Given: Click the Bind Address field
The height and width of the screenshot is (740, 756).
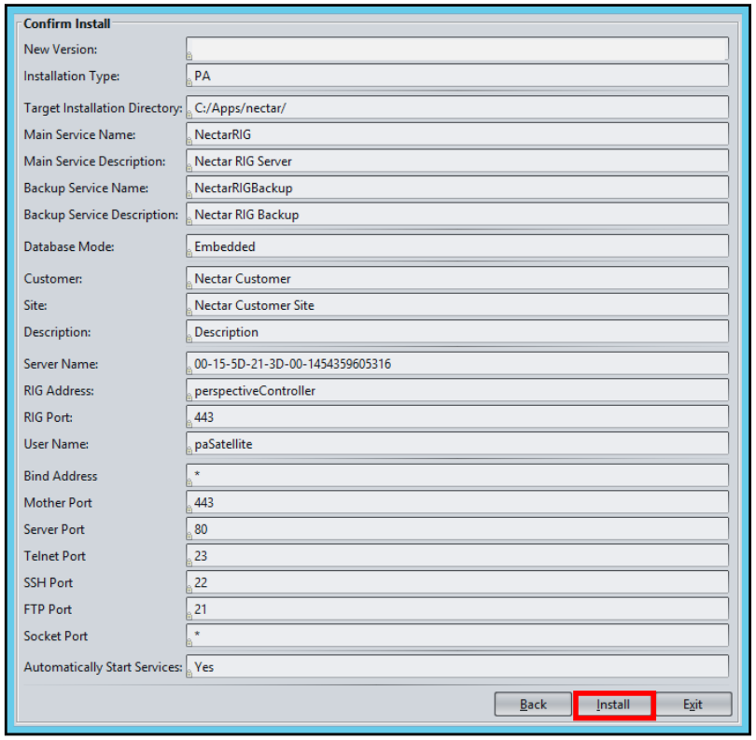Looking at the screenshot, I should 457,476.
